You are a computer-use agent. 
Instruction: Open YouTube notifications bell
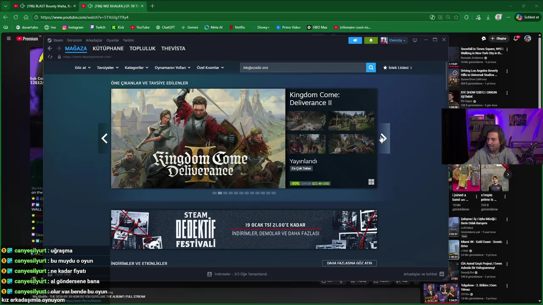(x=516, y=39)
